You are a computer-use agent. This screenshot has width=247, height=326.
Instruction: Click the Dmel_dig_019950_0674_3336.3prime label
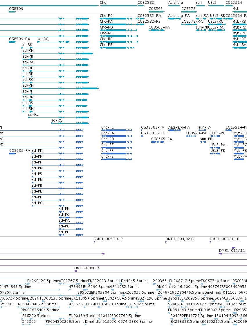118,322
